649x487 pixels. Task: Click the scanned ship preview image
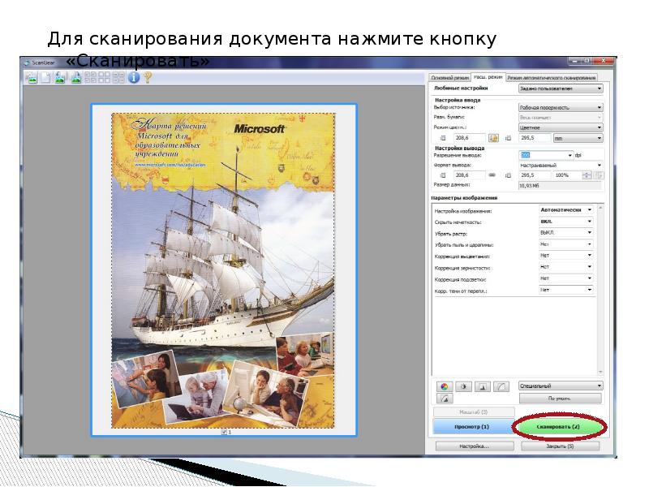click(x=223, y=270)
